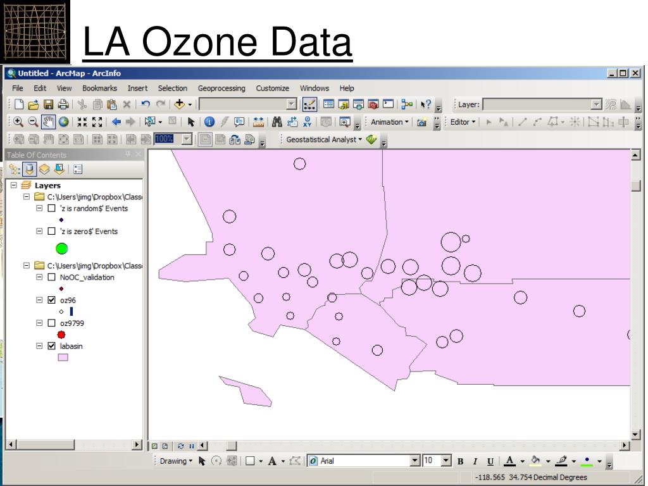
Task: Print the map
Action: pos(63,104)
